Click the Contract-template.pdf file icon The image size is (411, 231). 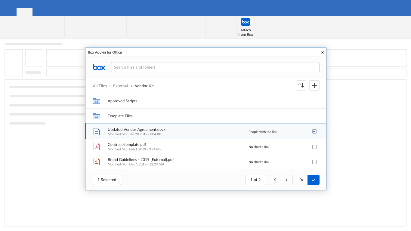click(x=97, y=147)
